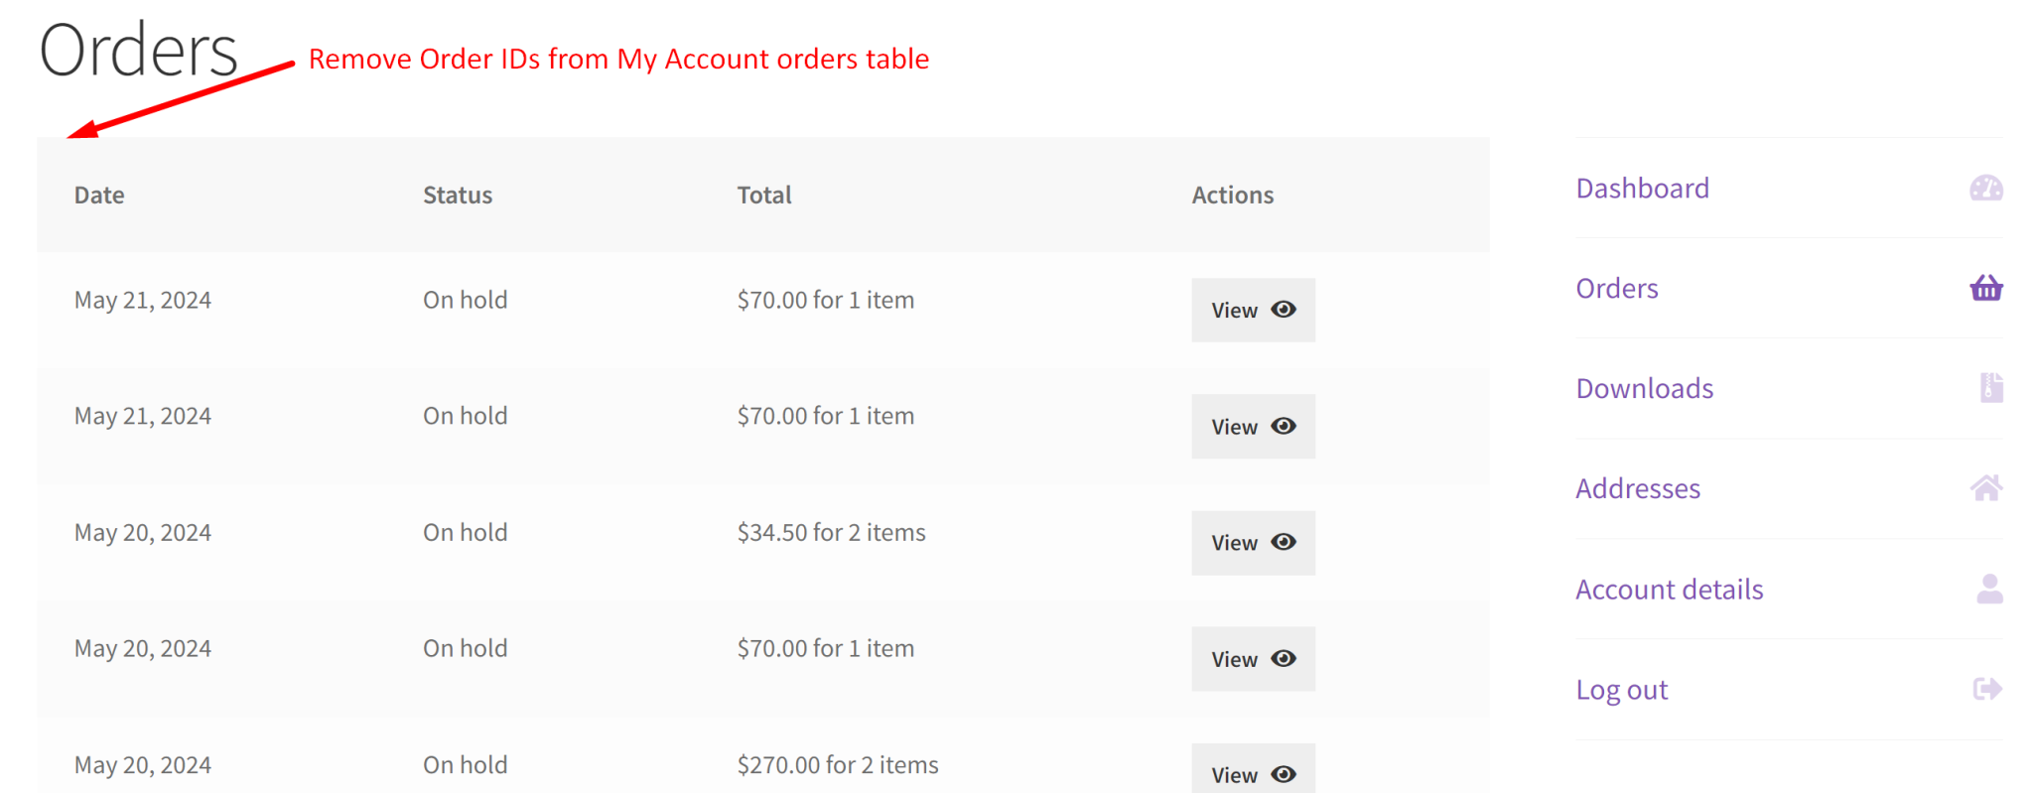The height and width of the screenshot is (793, 2033).
Task: View the first May 21 on-hold order
Action: [x=1253, y=310]
